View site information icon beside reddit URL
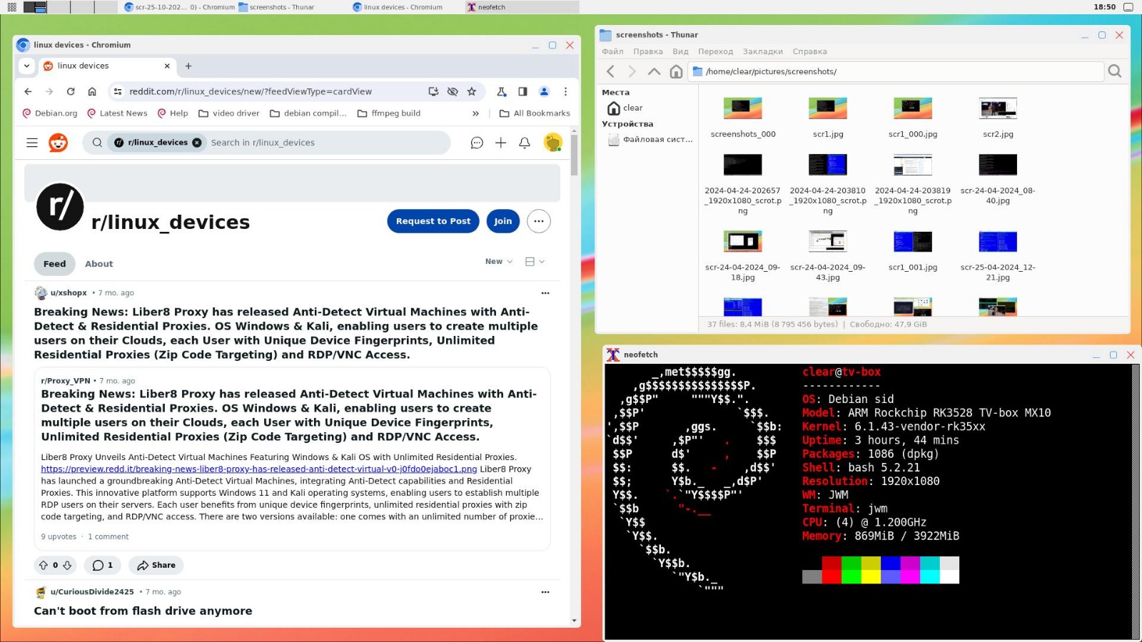Screen dimensions: 1142x642 pyautogui.click(x=117, y=91)
